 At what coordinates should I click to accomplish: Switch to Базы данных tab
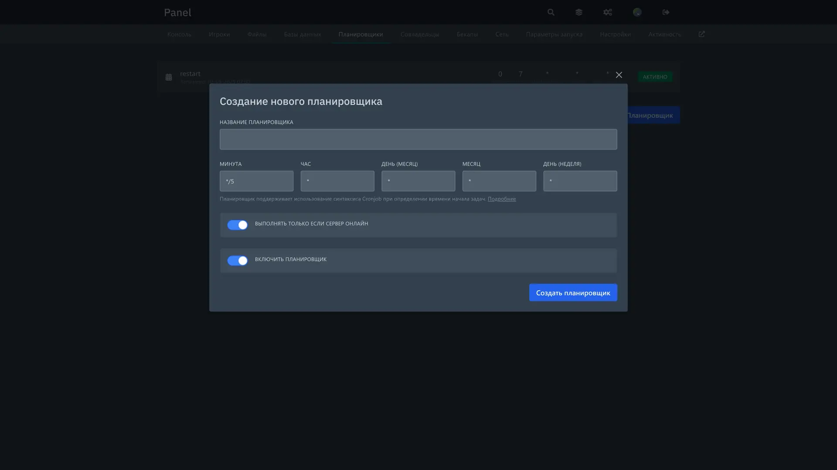303,34
